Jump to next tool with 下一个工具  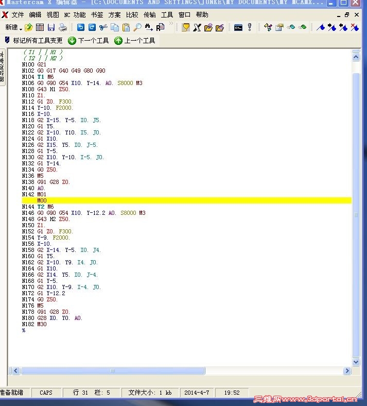(x=89, y=41)
